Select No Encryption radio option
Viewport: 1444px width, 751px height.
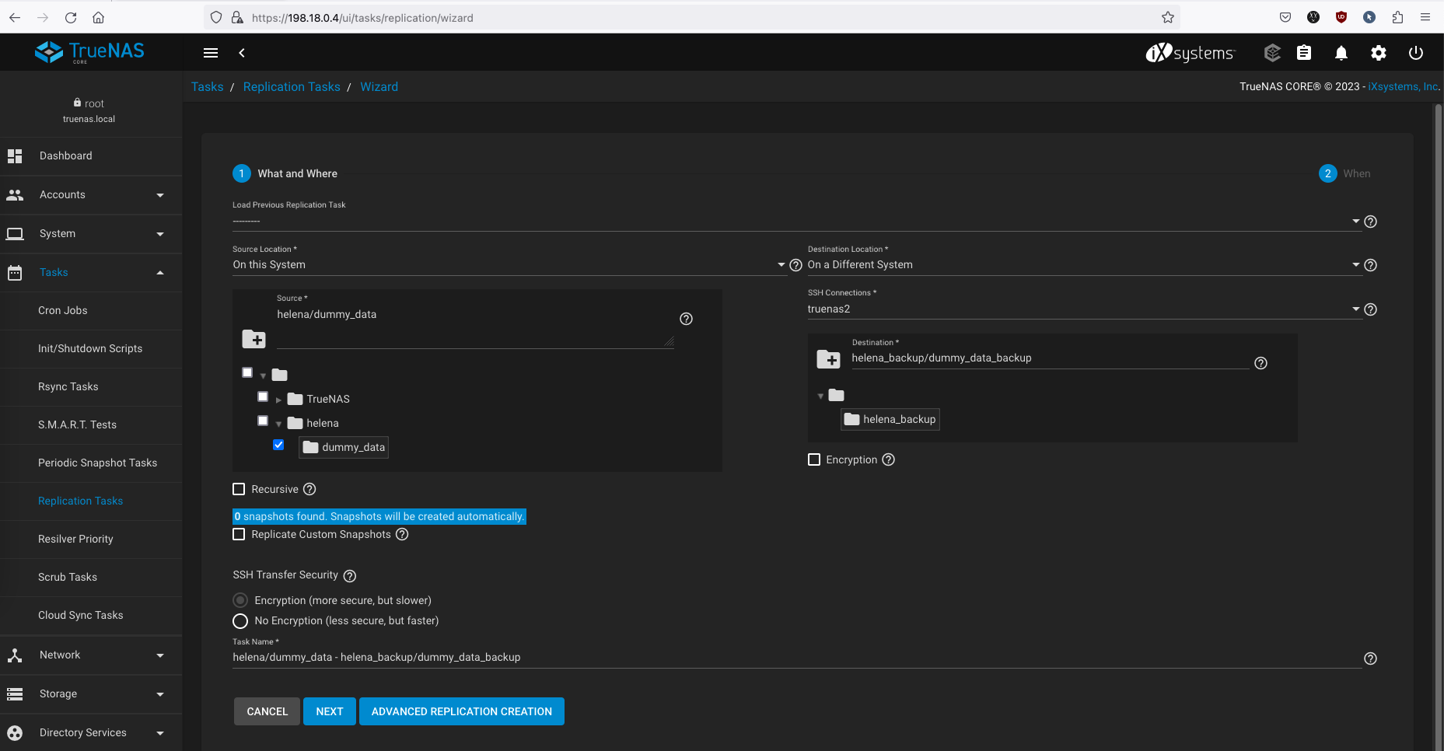pos(240,621)
